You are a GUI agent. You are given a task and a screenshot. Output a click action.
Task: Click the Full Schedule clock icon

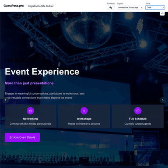click(138, 111)
